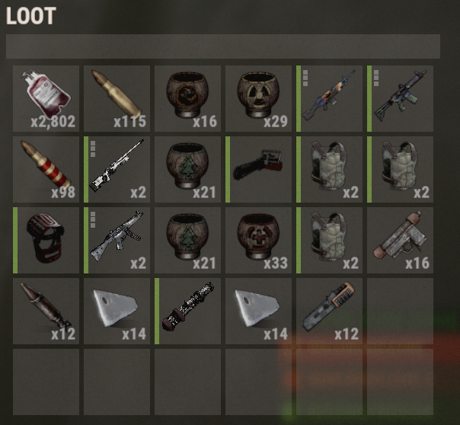Pick the combat knife stack x12

pos(330,311)
